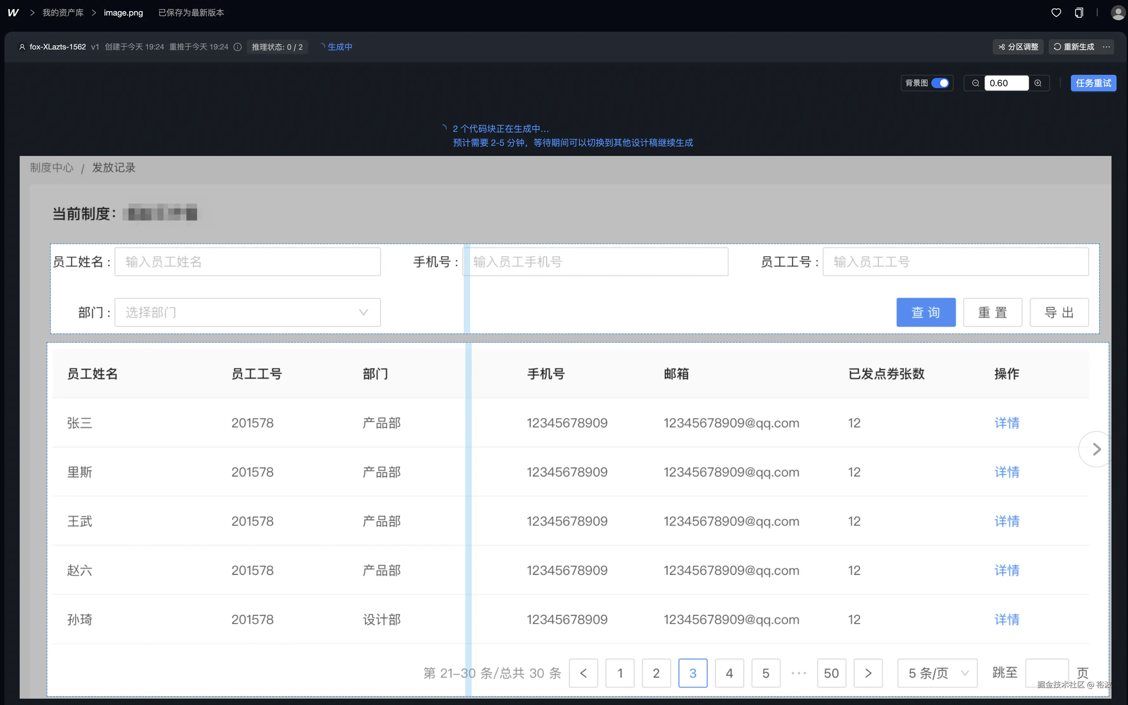Viewport: 1128px width, 705px height.
Task: Click the heart favorite icon
Action: pyautogui.click(x=1056, y=13)
